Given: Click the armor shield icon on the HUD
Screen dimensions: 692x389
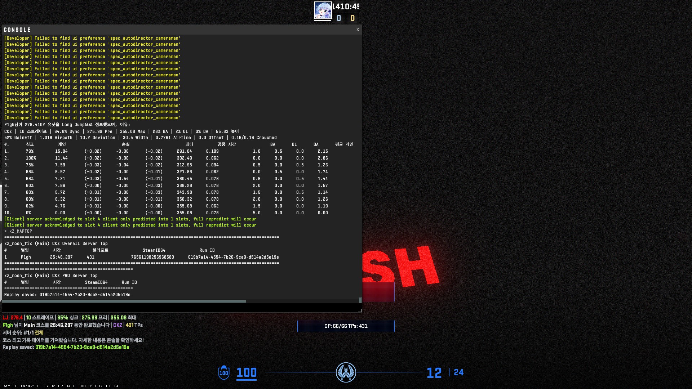Looking at the screenshot, I should (224, 372).
